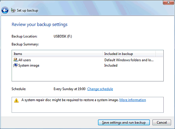Screen dimensions: 175x129
Task: Click the 'Review your backup settings' heading
Action: pyautogui.click(x=40, y=25)
